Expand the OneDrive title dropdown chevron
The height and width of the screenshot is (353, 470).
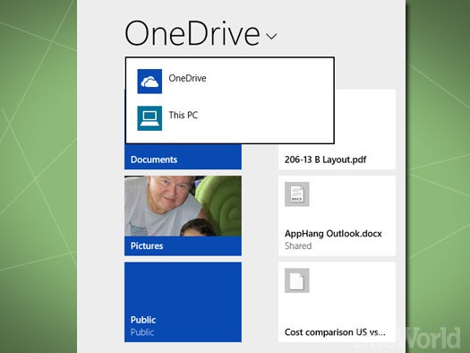tap(271, 37)
